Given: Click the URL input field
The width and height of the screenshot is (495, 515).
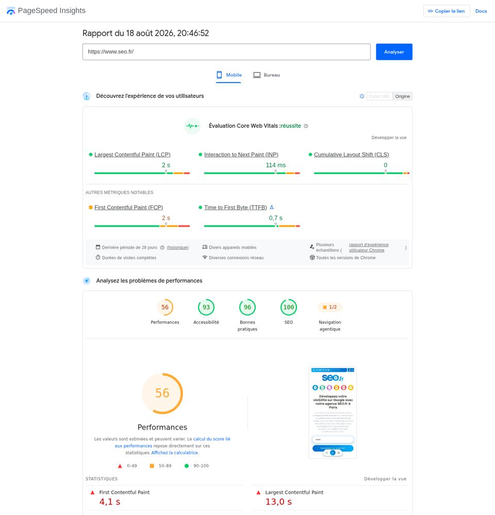Looking at the screenshot, I should pos(226,52).
